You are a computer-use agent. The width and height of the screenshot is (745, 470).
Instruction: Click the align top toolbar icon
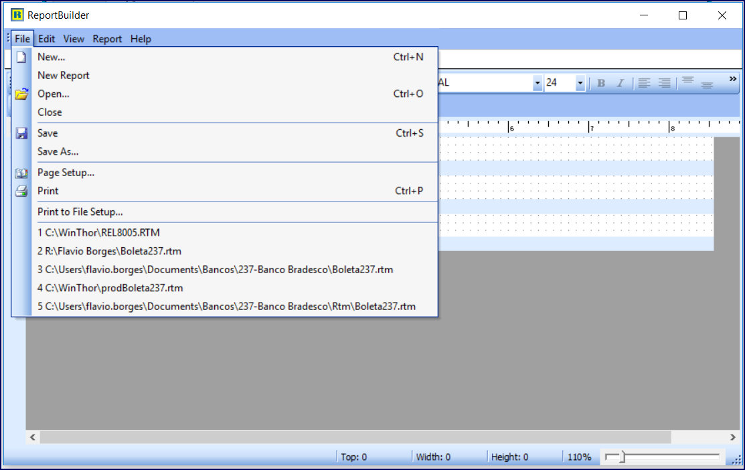click(687, 81)
